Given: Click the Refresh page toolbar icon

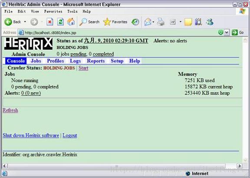Looking at the screenshot, I should coord(60,22).
